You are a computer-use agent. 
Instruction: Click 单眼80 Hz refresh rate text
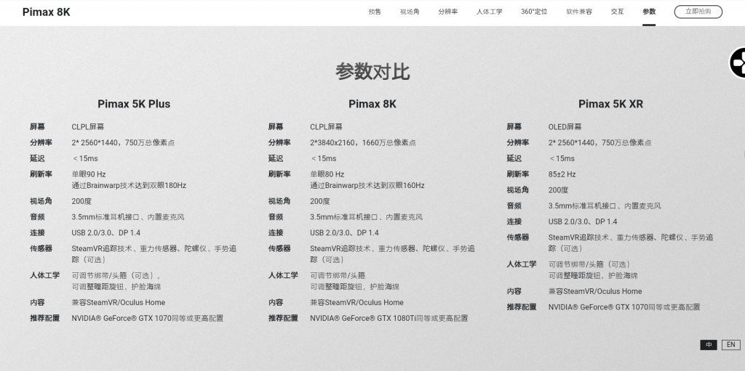[x=327, y=174]
